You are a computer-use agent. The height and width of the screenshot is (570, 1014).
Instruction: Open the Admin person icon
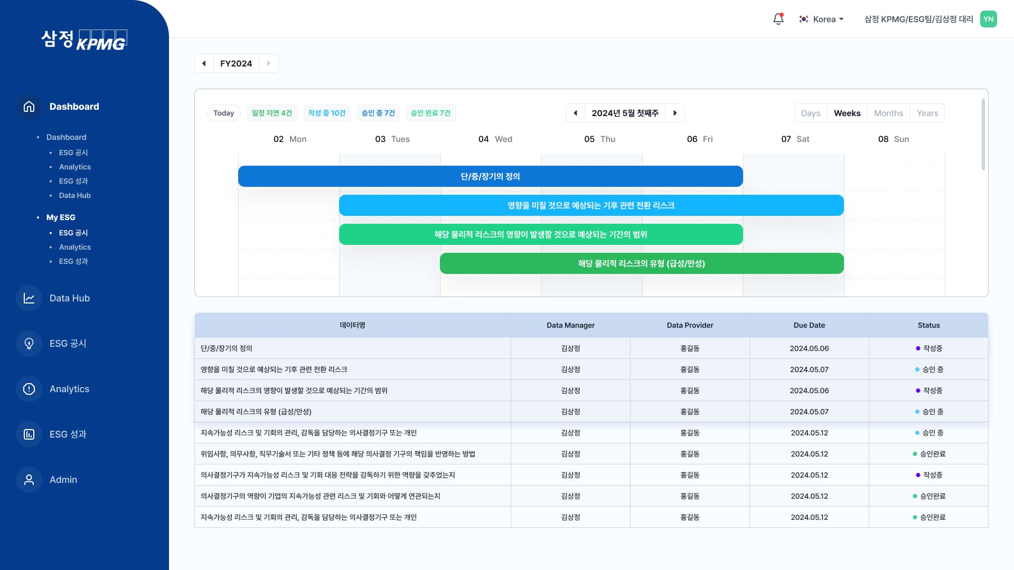[x=29, y=480]
